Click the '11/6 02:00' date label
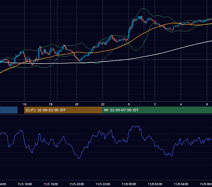 155,184
